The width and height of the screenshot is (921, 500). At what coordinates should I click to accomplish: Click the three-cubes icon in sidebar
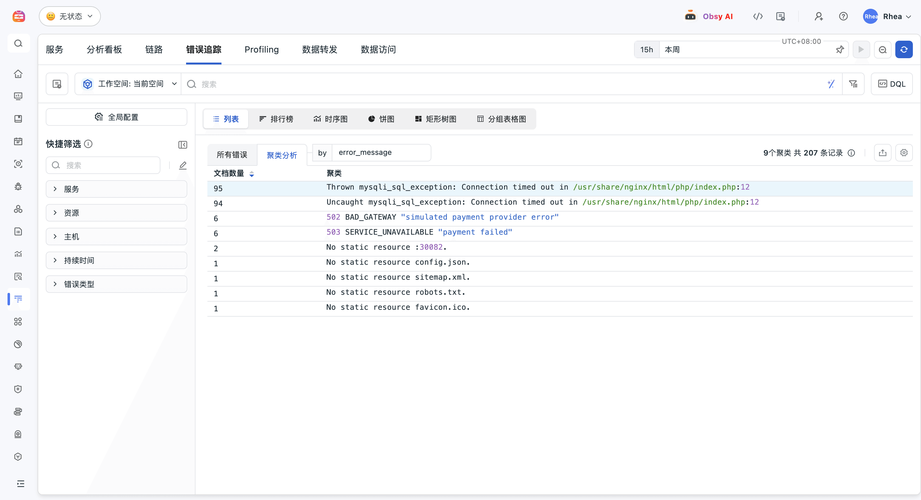coord(18,209)
